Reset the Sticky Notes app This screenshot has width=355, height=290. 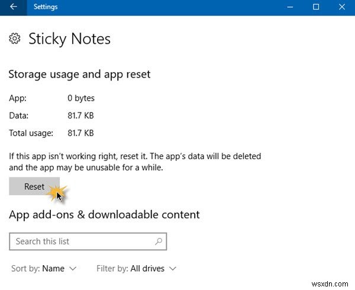click(34, 186)
